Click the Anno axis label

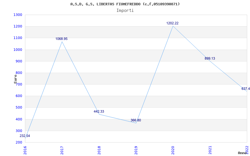click(242, 153)
